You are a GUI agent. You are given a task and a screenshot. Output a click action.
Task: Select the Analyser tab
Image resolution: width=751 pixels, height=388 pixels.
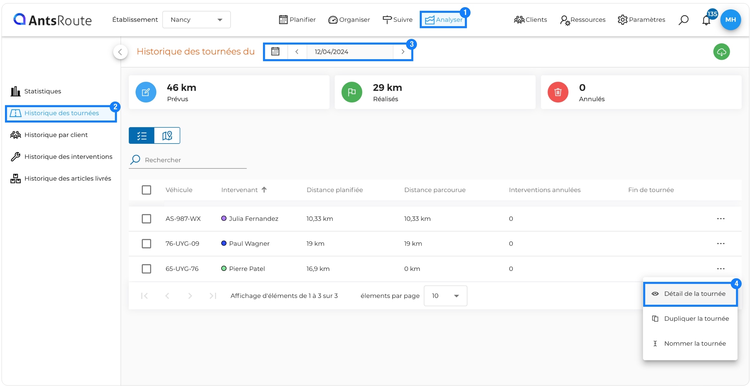[443, 20]
